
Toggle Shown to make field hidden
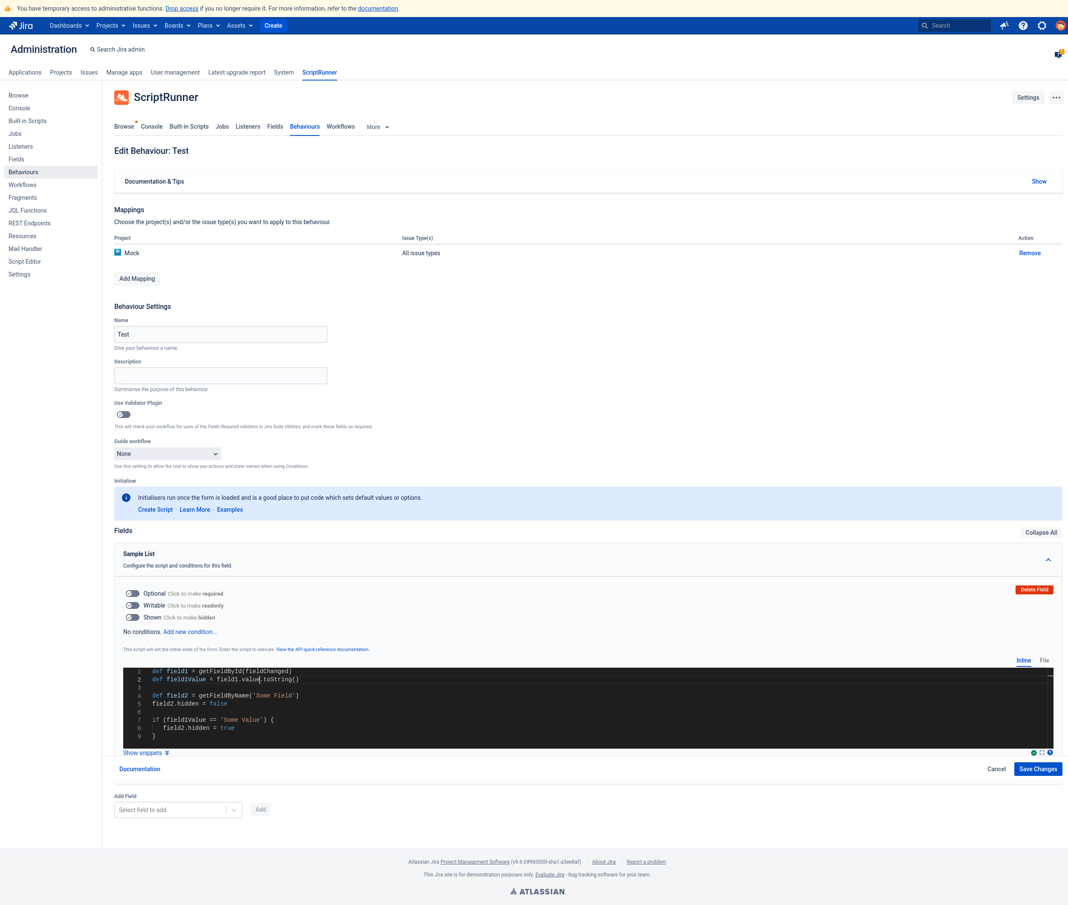click(x=133, y=617)
